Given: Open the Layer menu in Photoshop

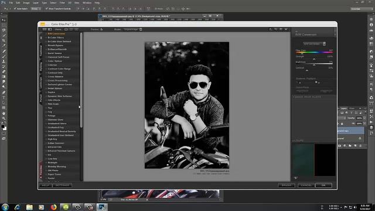Looking at the screenshot, I should [35, 2].
